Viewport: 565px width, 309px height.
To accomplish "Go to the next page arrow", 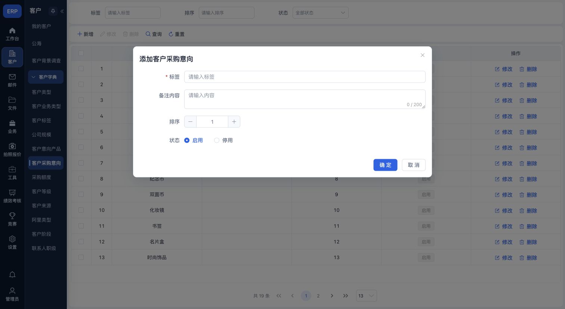I will (332, 296).
